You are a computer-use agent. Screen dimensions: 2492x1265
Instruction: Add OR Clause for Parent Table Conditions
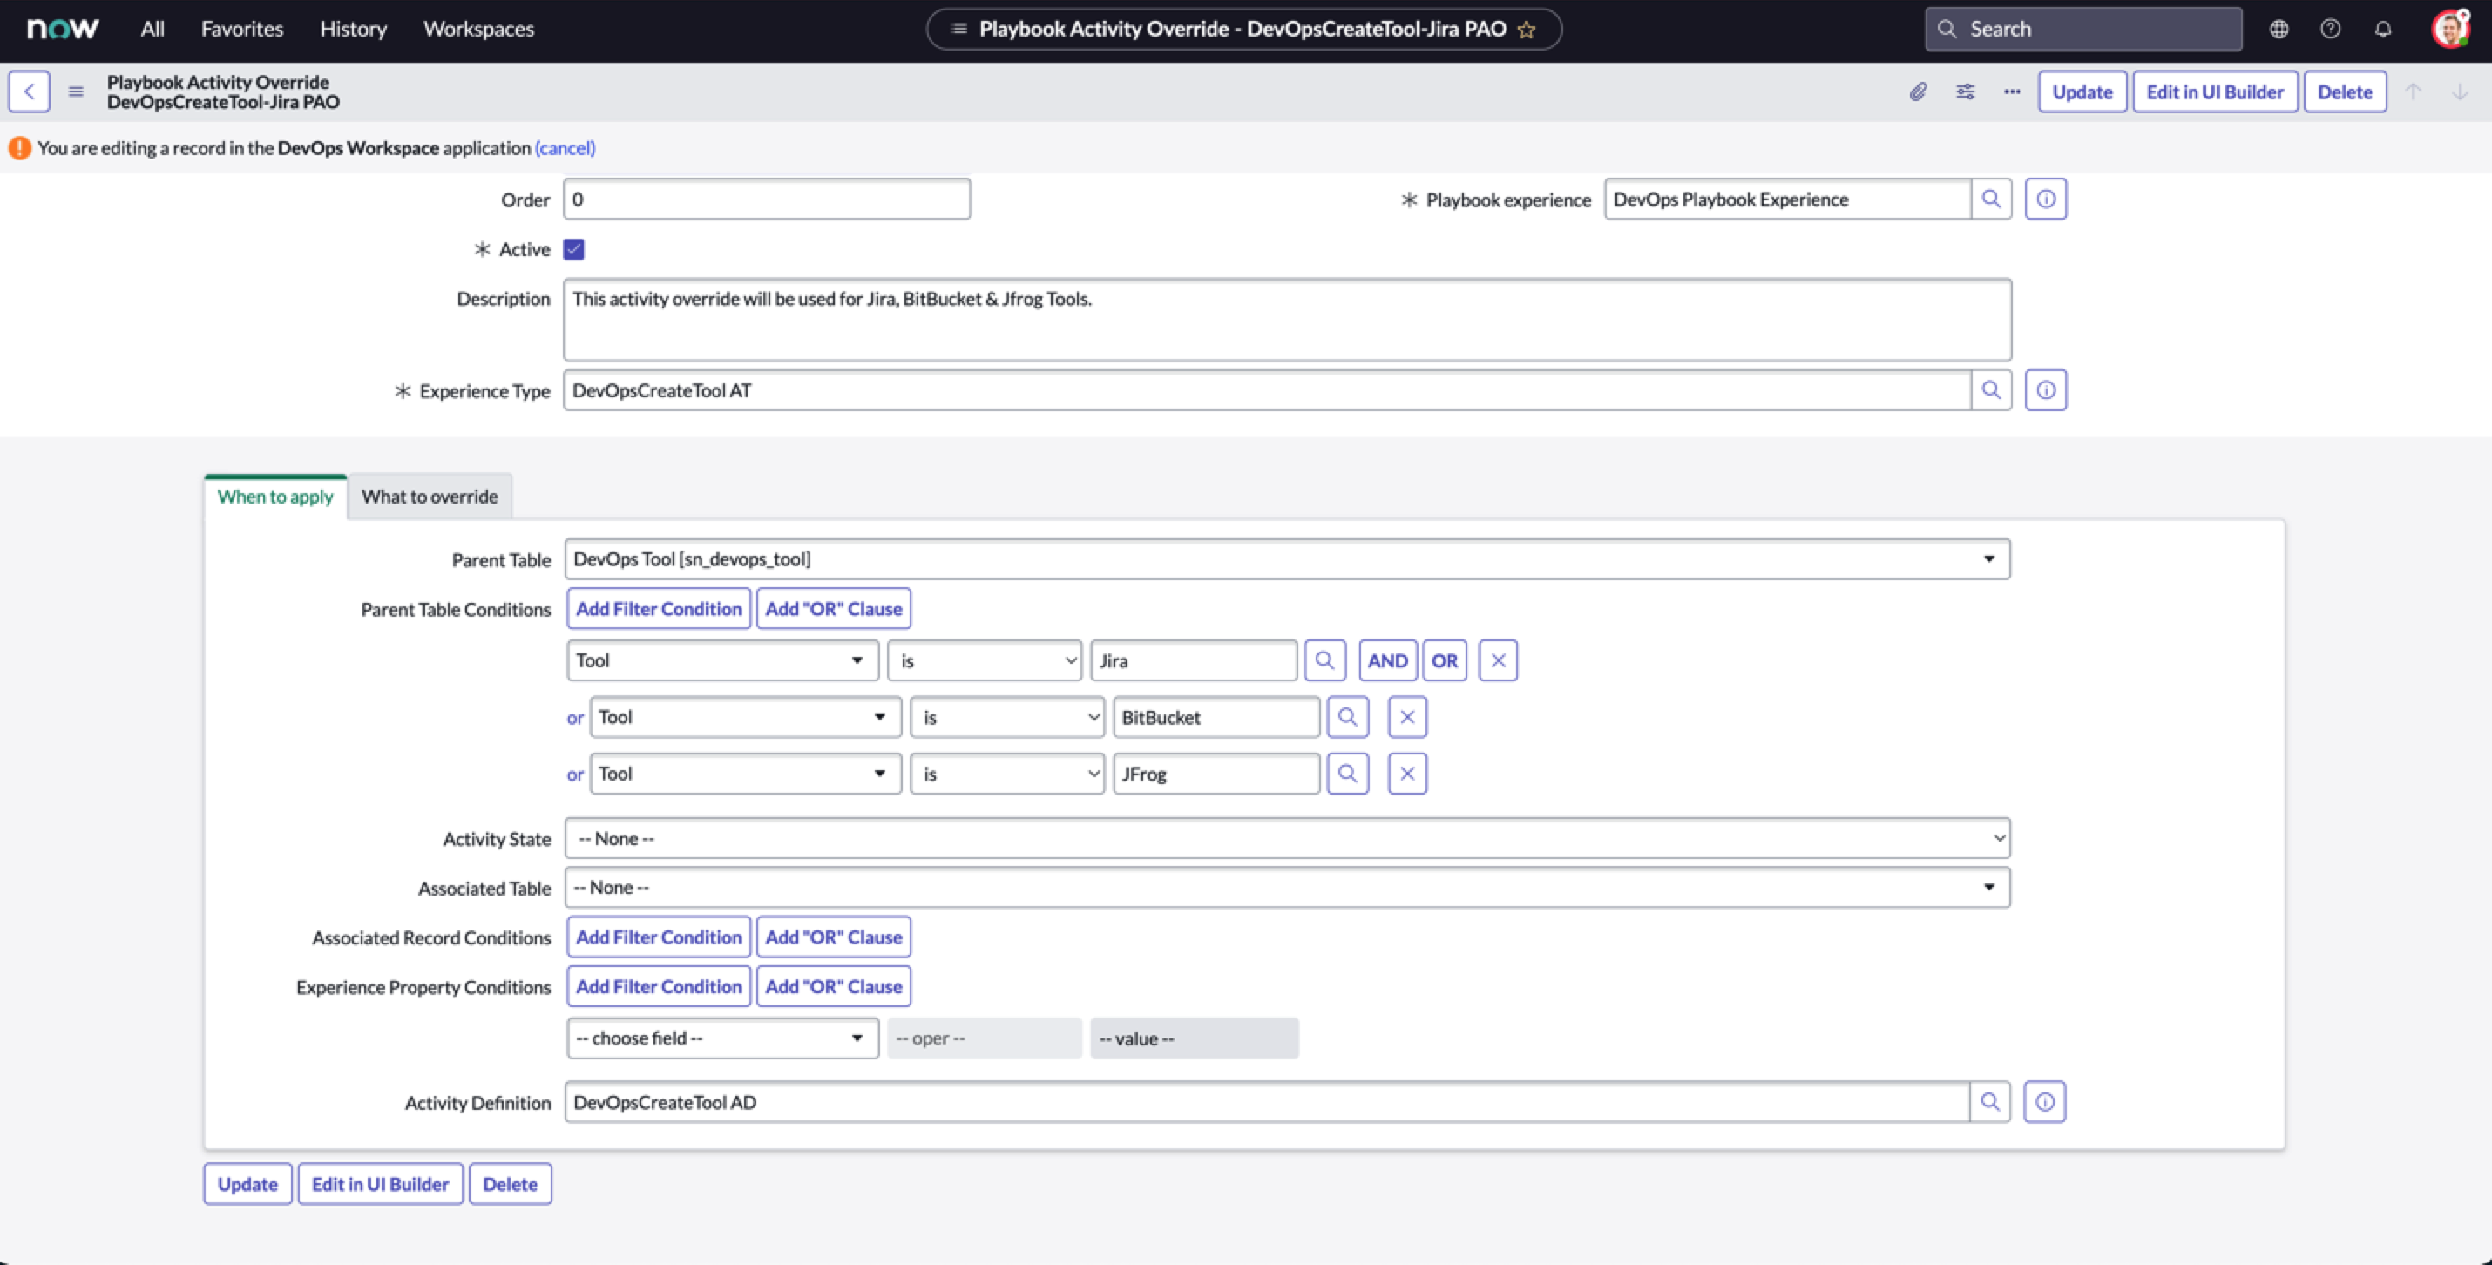[x=834, y=609]
